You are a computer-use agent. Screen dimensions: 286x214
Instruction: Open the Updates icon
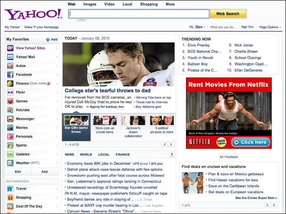click(x=10, y=154)
